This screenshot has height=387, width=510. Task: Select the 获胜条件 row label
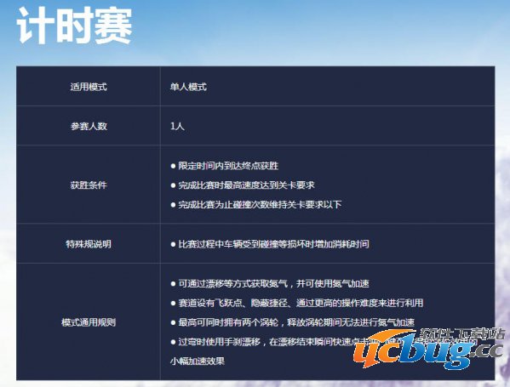coord(89,185)
